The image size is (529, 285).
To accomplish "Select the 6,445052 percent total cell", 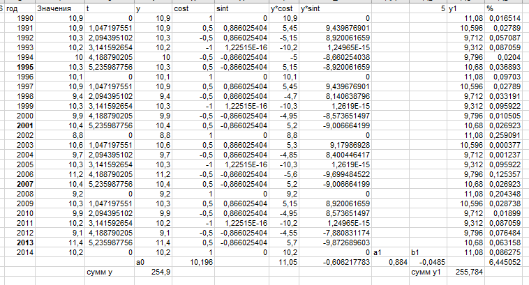I will tap(504, 262).
